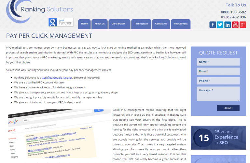
Task: Open the Facebook social icon
Action: click(x=213, y=25)
